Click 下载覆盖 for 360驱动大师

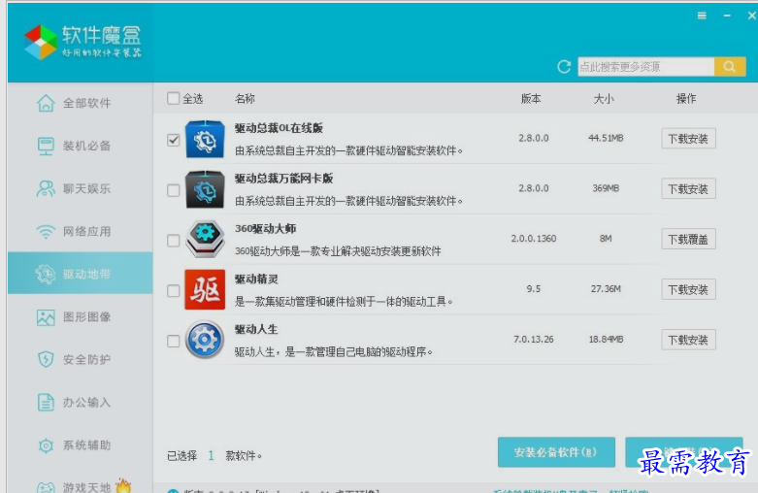(688, 240)
